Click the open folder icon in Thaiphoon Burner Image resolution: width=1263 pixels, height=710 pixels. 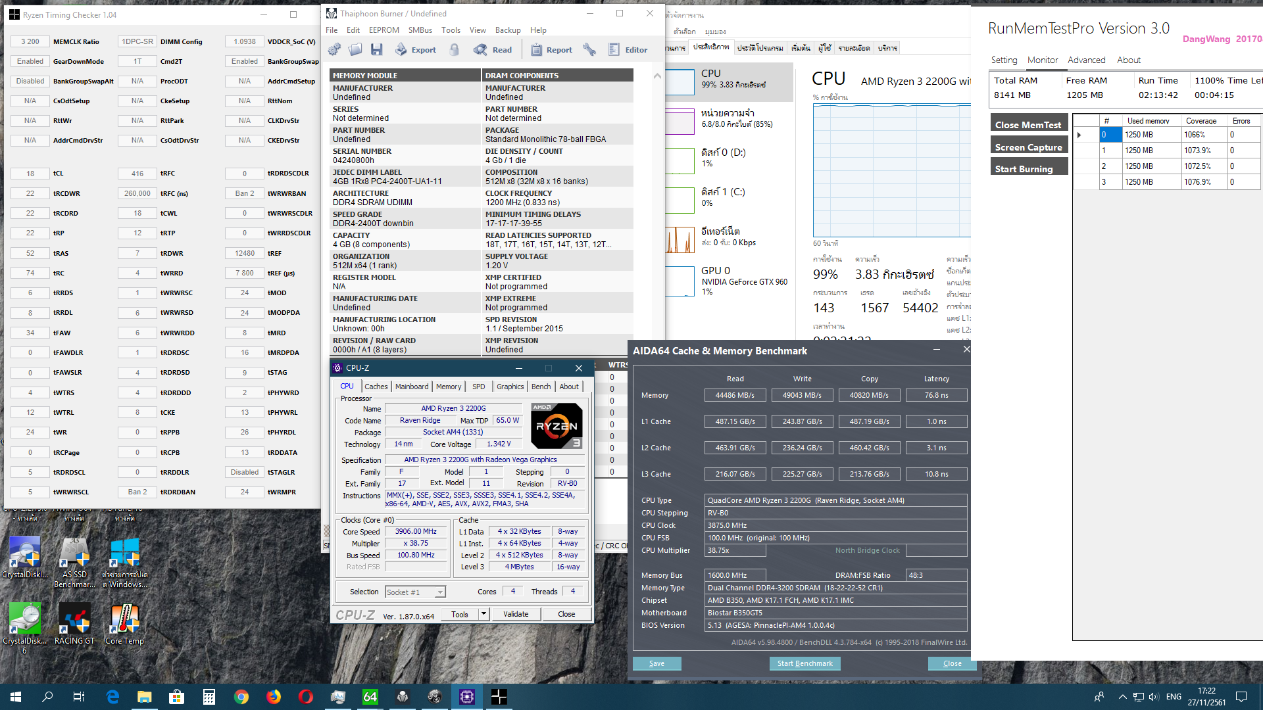tap(355, 49)
